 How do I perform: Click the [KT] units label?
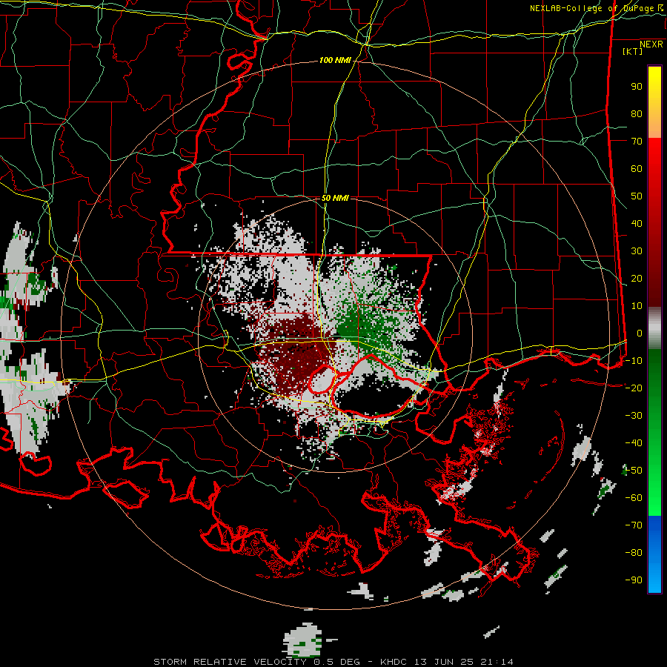click(x=632, y=51)
